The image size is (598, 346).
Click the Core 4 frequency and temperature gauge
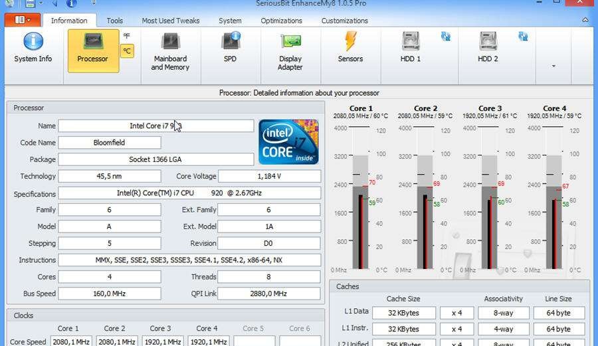point(555,198)
